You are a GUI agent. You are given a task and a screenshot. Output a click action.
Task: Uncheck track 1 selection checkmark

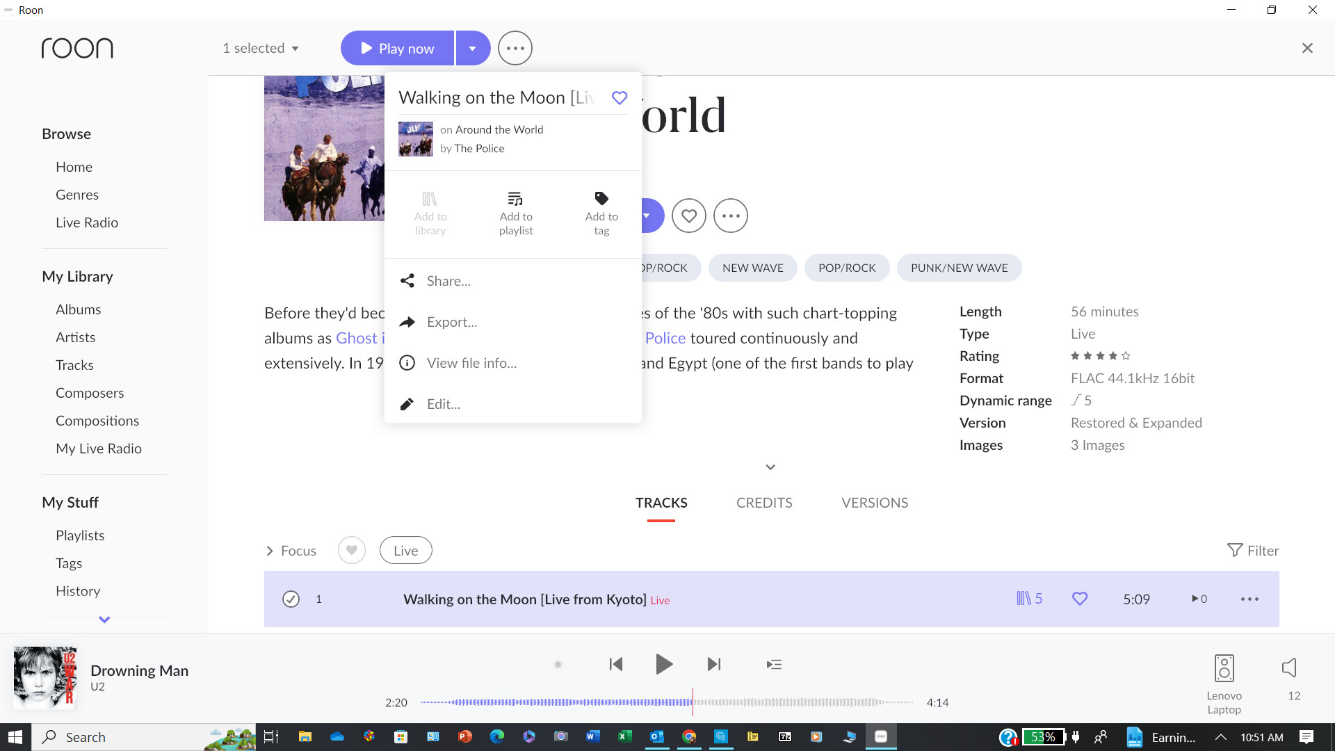291,599
